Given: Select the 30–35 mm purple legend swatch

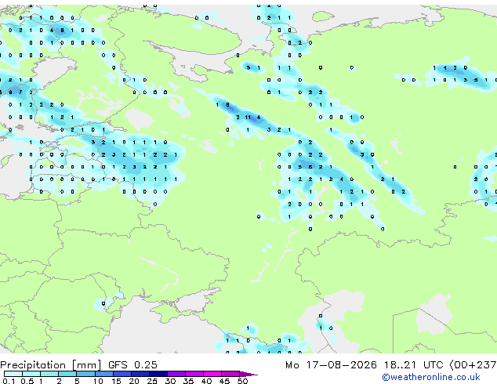Looking at the screenshot, I should pos(176,374).
